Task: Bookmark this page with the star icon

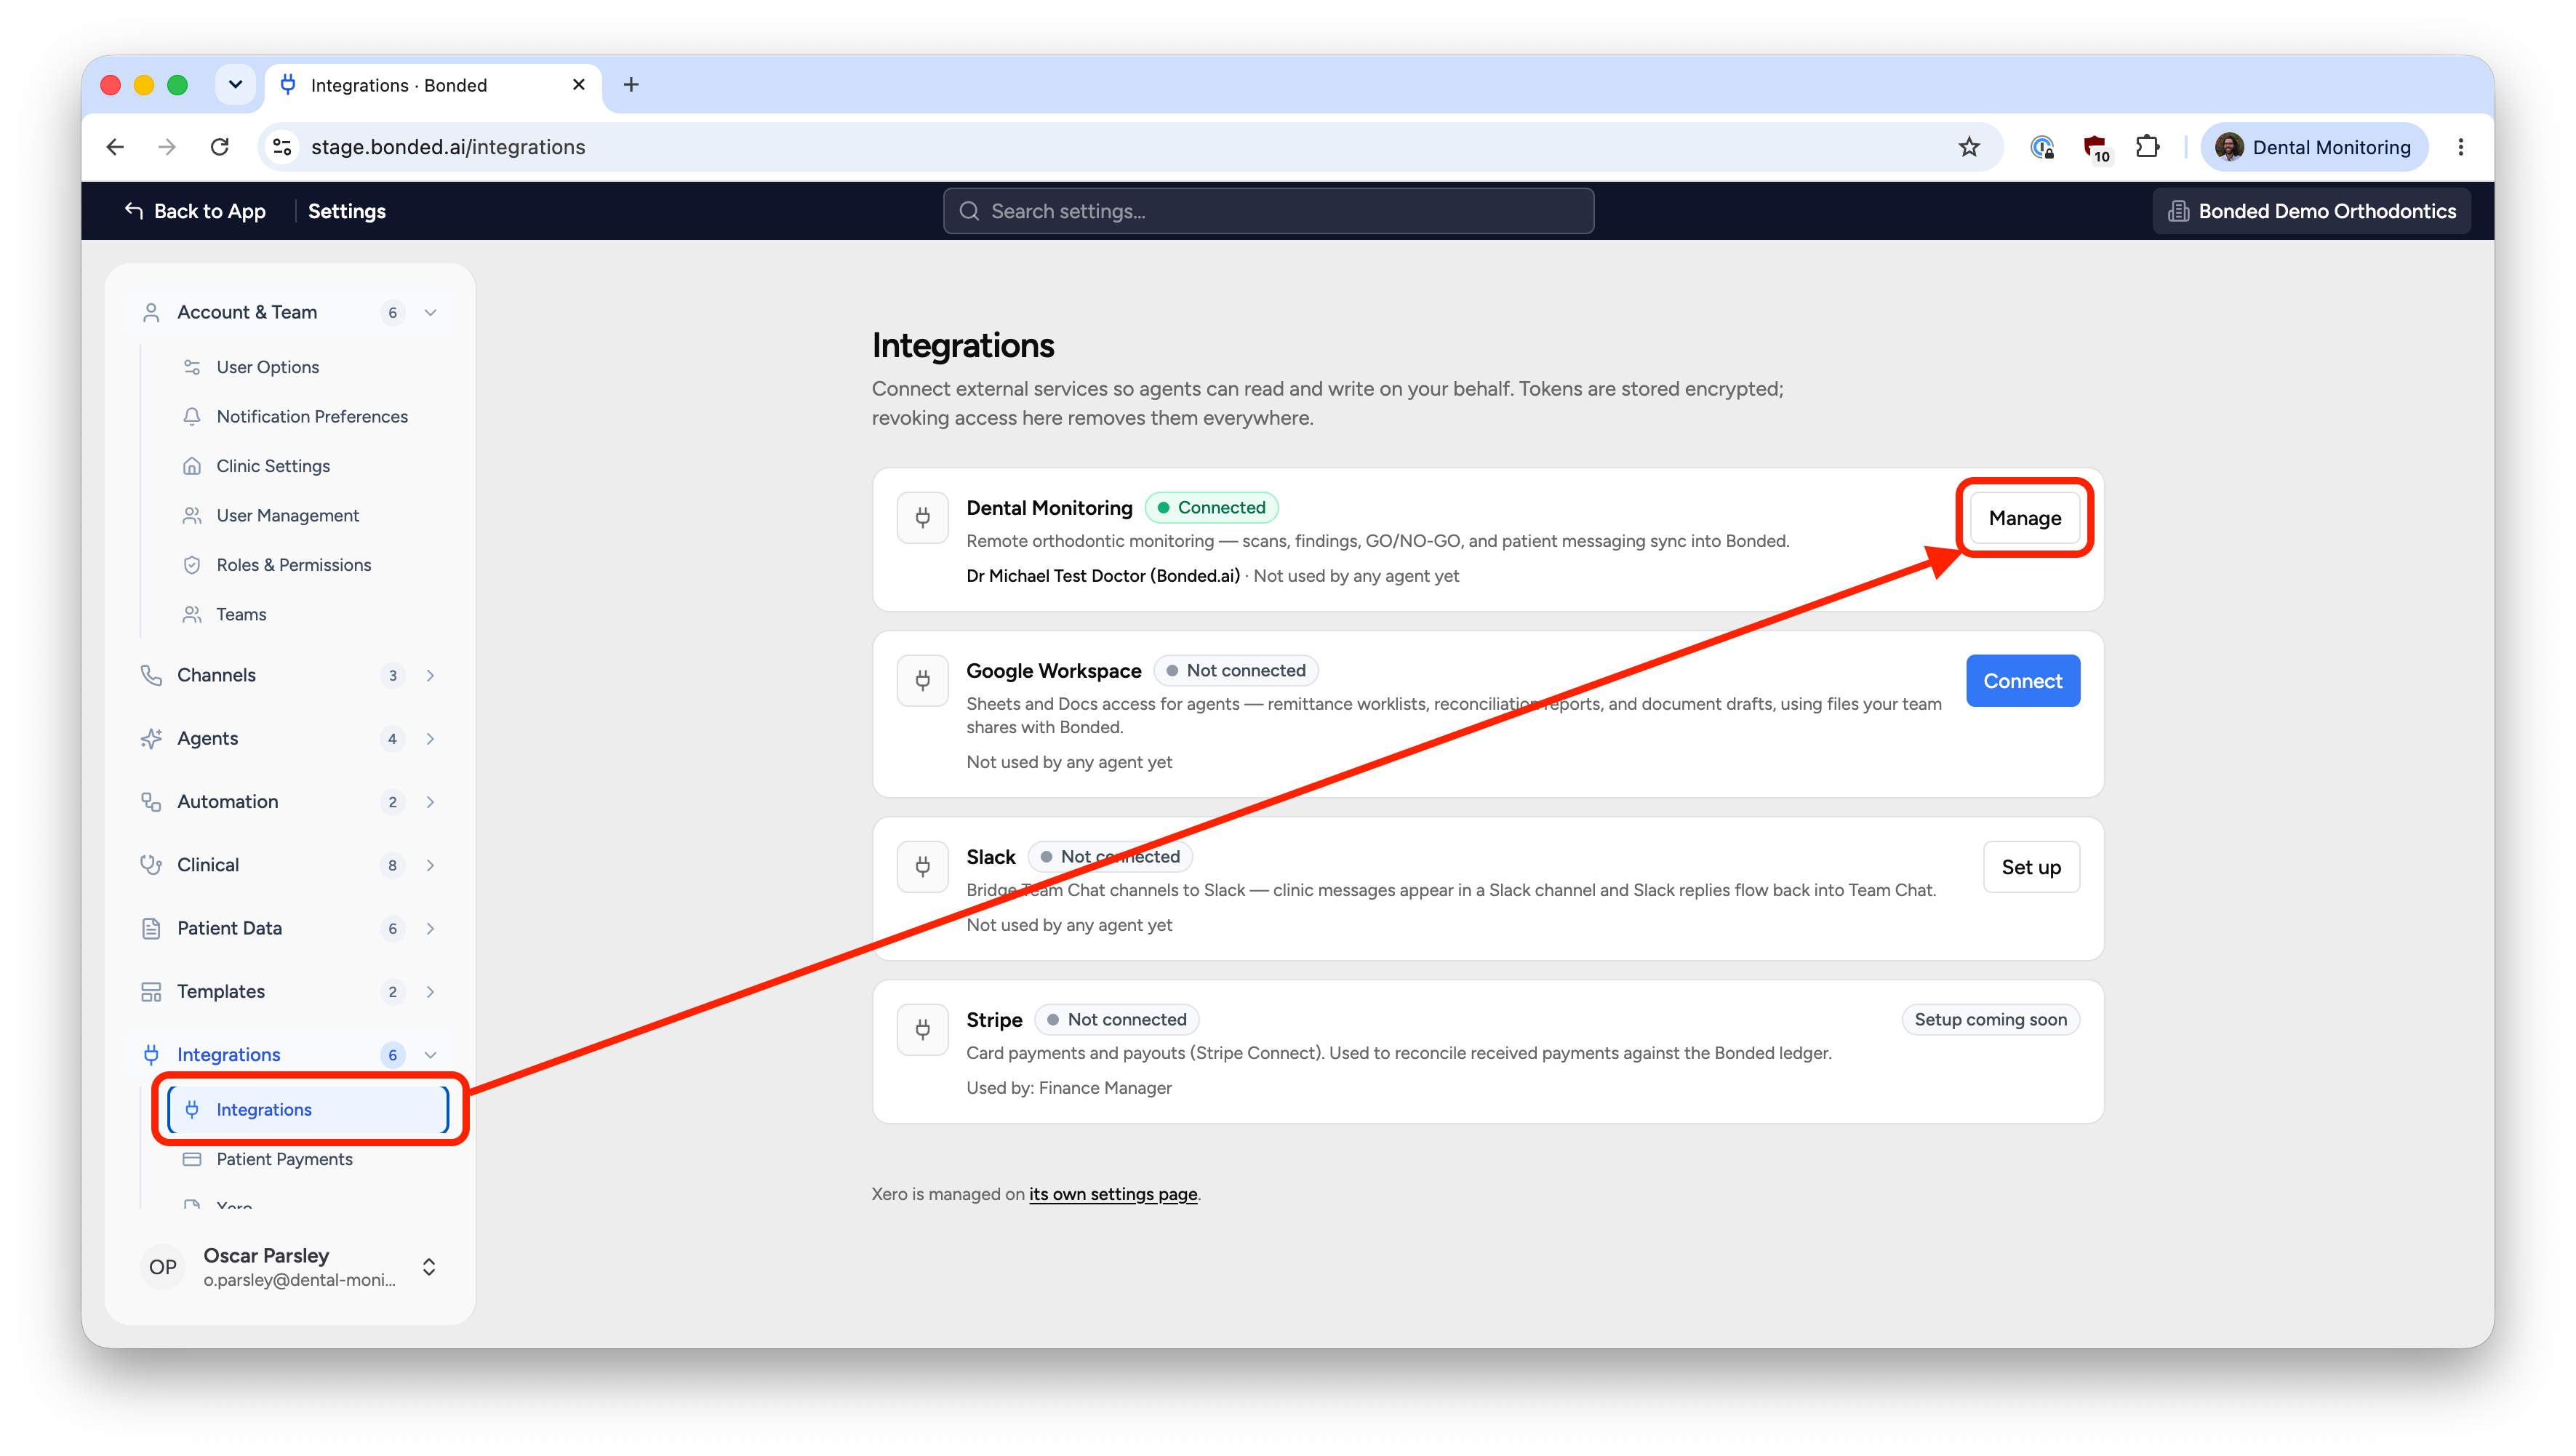Action: pos(1968,147)
